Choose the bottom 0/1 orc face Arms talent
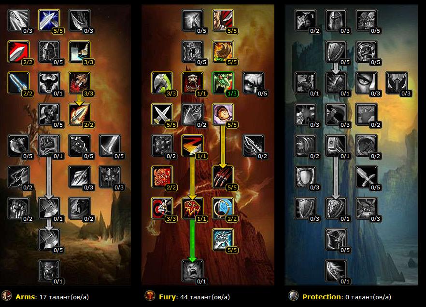Viewport: 426px width, 307px height. [49, 271]
